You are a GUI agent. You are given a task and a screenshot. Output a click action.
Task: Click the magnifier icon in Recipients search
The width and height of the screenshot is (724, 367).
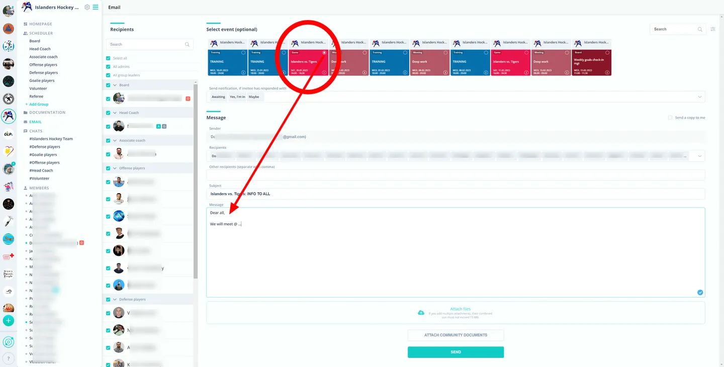pos(188,44)
